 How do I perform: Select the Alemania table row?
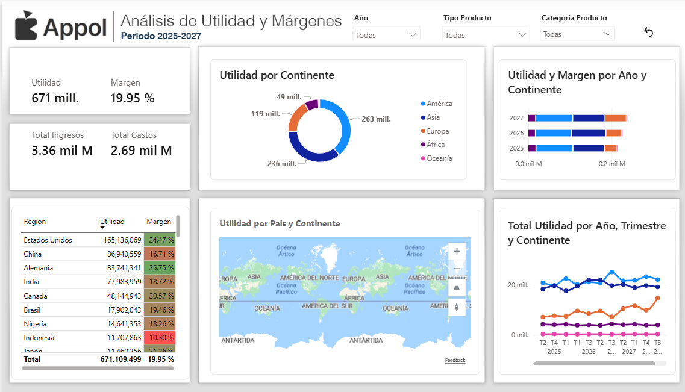click(x=98, y=267)
